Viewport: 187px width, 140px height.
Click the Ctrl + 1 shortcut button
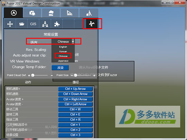[x=75, y=125]
